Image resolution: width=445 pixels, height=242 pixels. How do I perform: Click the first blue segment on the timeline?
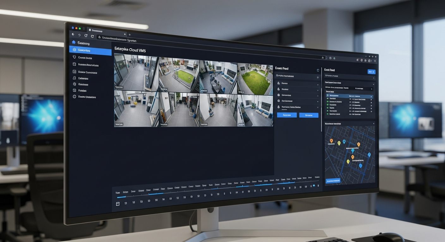121,197
